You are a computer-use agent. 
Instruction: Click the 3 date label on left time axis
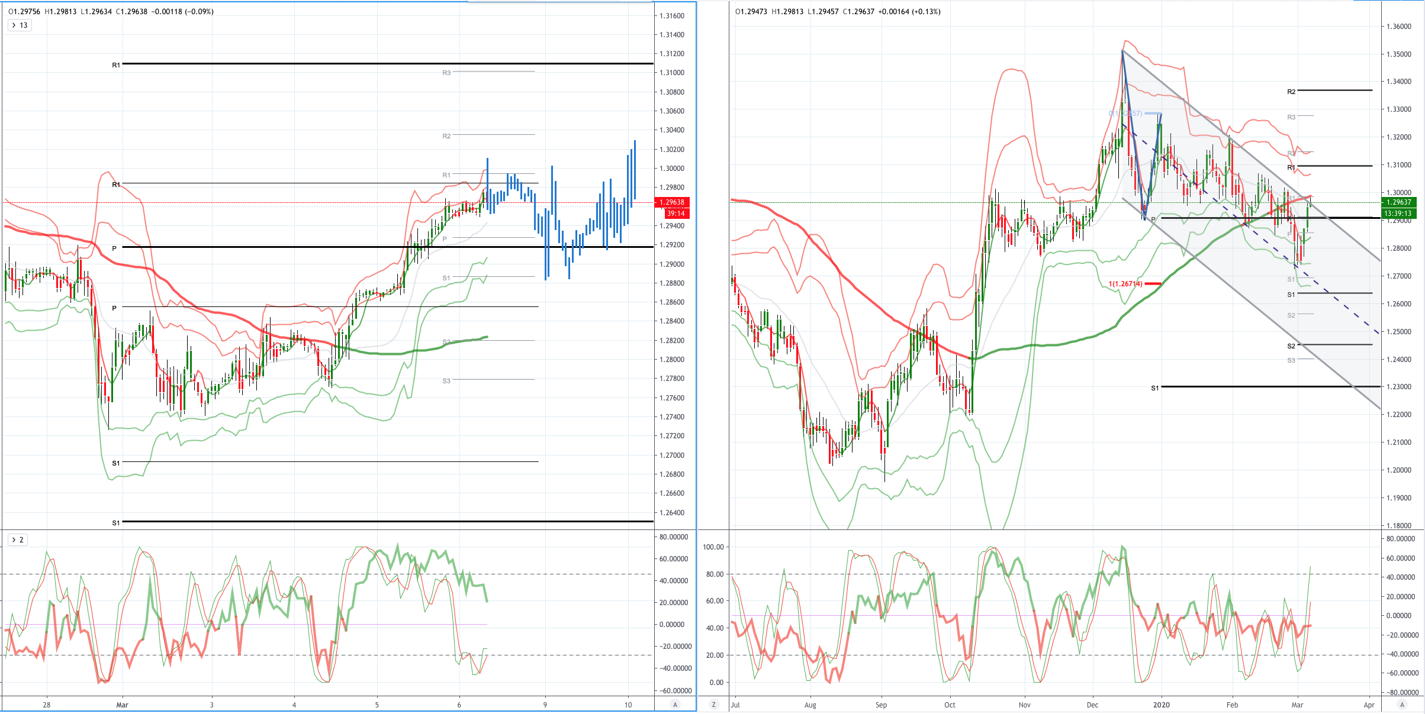[x=212, y=705]
